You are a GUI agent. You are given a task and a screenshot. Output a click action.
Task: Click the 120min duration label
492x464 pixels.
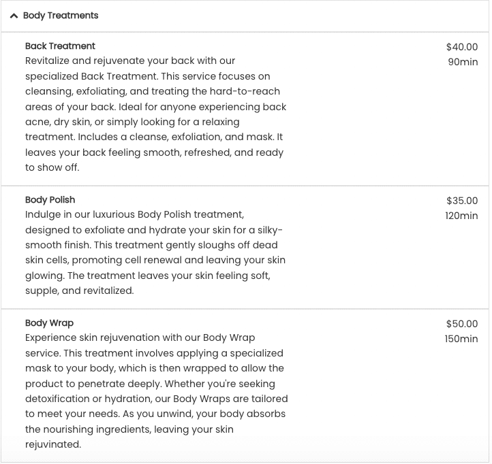[461, 216]
